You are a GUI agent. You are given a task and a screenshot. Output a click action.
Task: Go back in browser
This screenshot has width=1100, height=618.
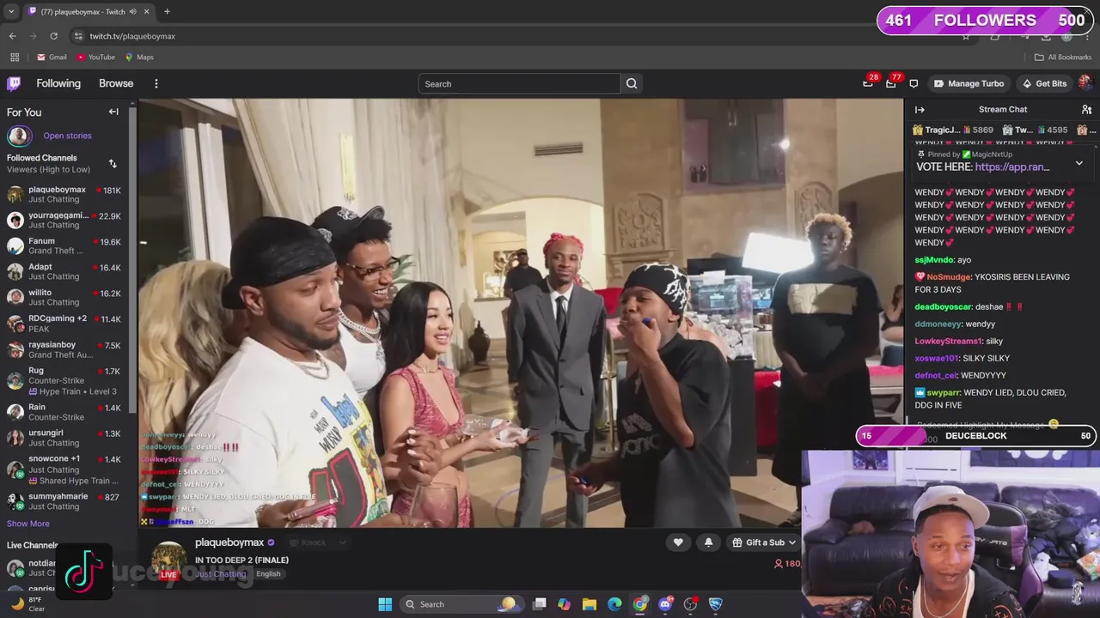tap(12, 36)
